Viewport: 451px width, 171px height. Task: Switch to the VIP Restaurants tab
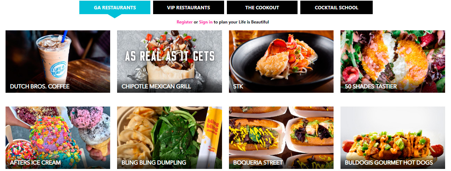point(188,8)
